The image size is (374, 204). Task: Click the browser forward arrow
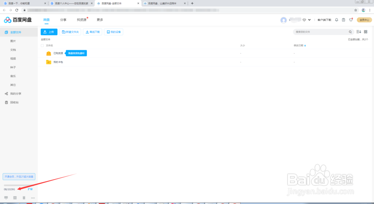coord(10,10)
